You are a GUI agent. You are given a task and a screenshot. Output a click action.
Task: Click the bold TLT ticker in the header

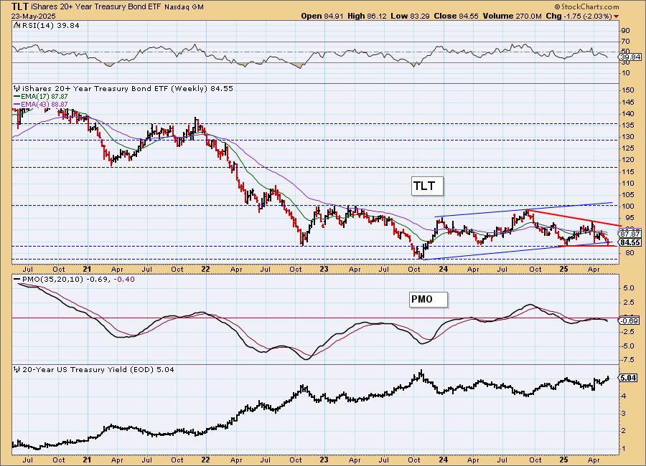21,6
